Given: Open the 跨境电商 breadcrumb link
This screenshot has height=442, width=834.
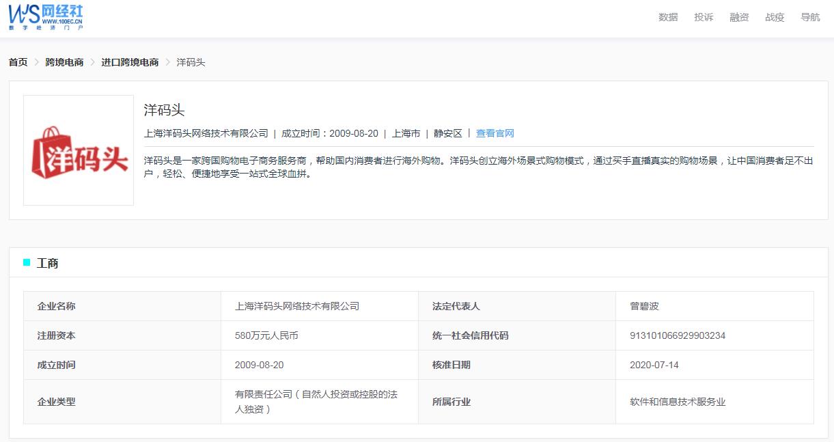Looking at the screenshot, I should [64, 61].
